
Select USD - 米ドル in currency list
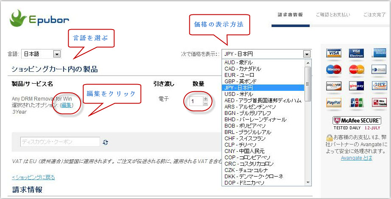click(263, 94)
